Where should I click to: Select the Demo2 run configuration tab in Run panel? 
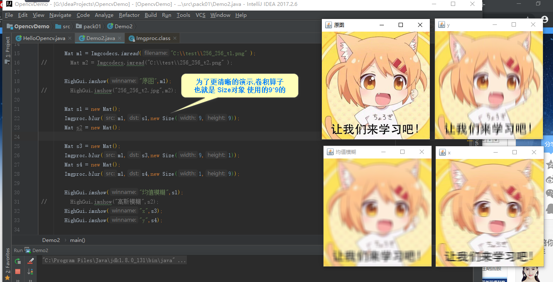click(36, 250)
